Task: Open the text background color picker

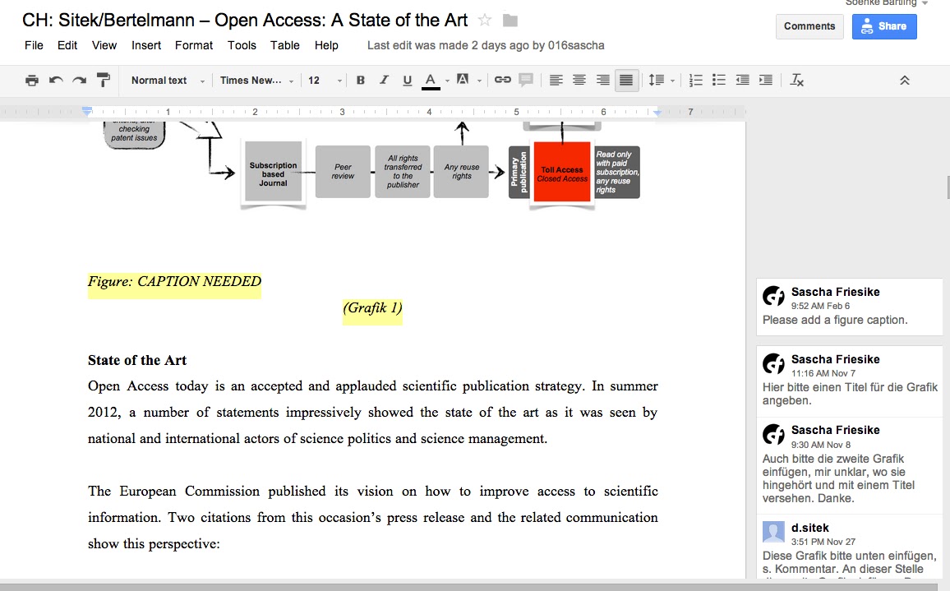Action: (463, 80)
